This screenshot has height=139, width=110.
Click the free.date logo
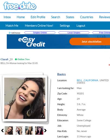[20, 6]
